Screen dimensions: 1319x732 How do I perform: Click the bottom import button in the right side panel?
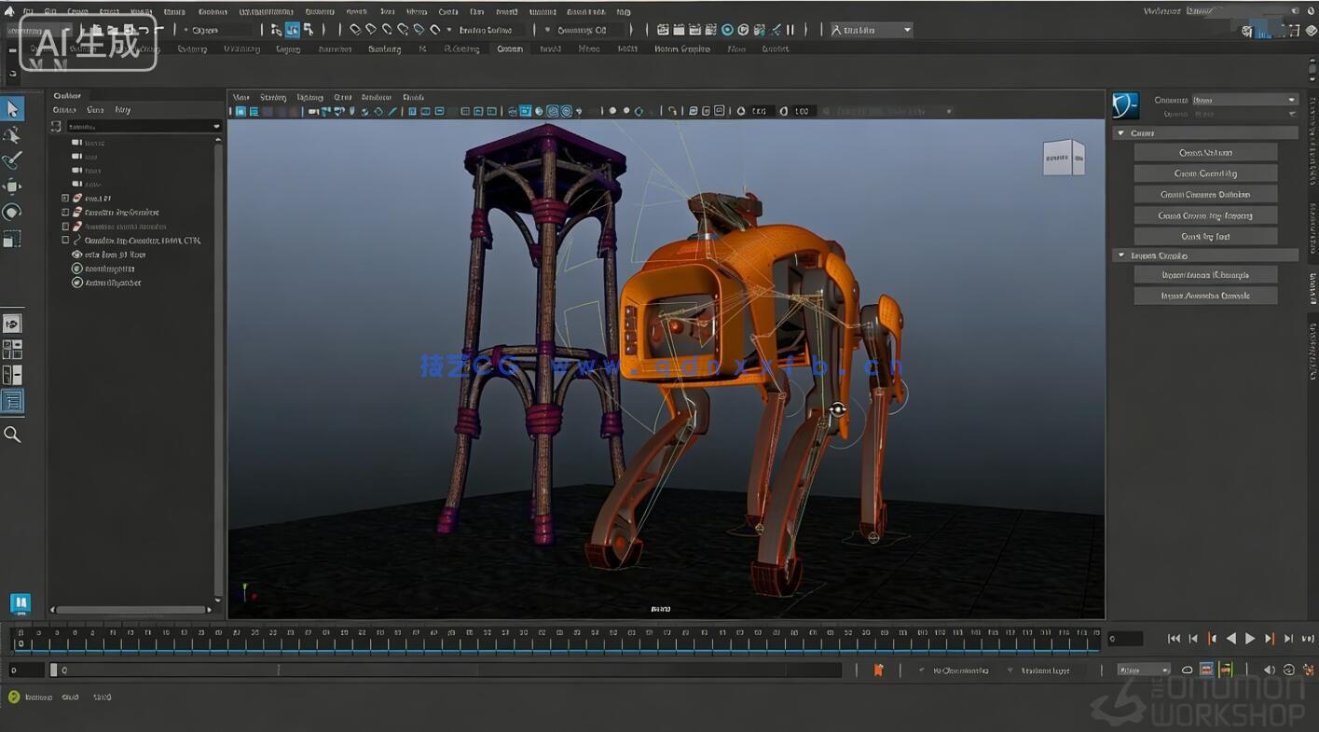(1204, 295)
